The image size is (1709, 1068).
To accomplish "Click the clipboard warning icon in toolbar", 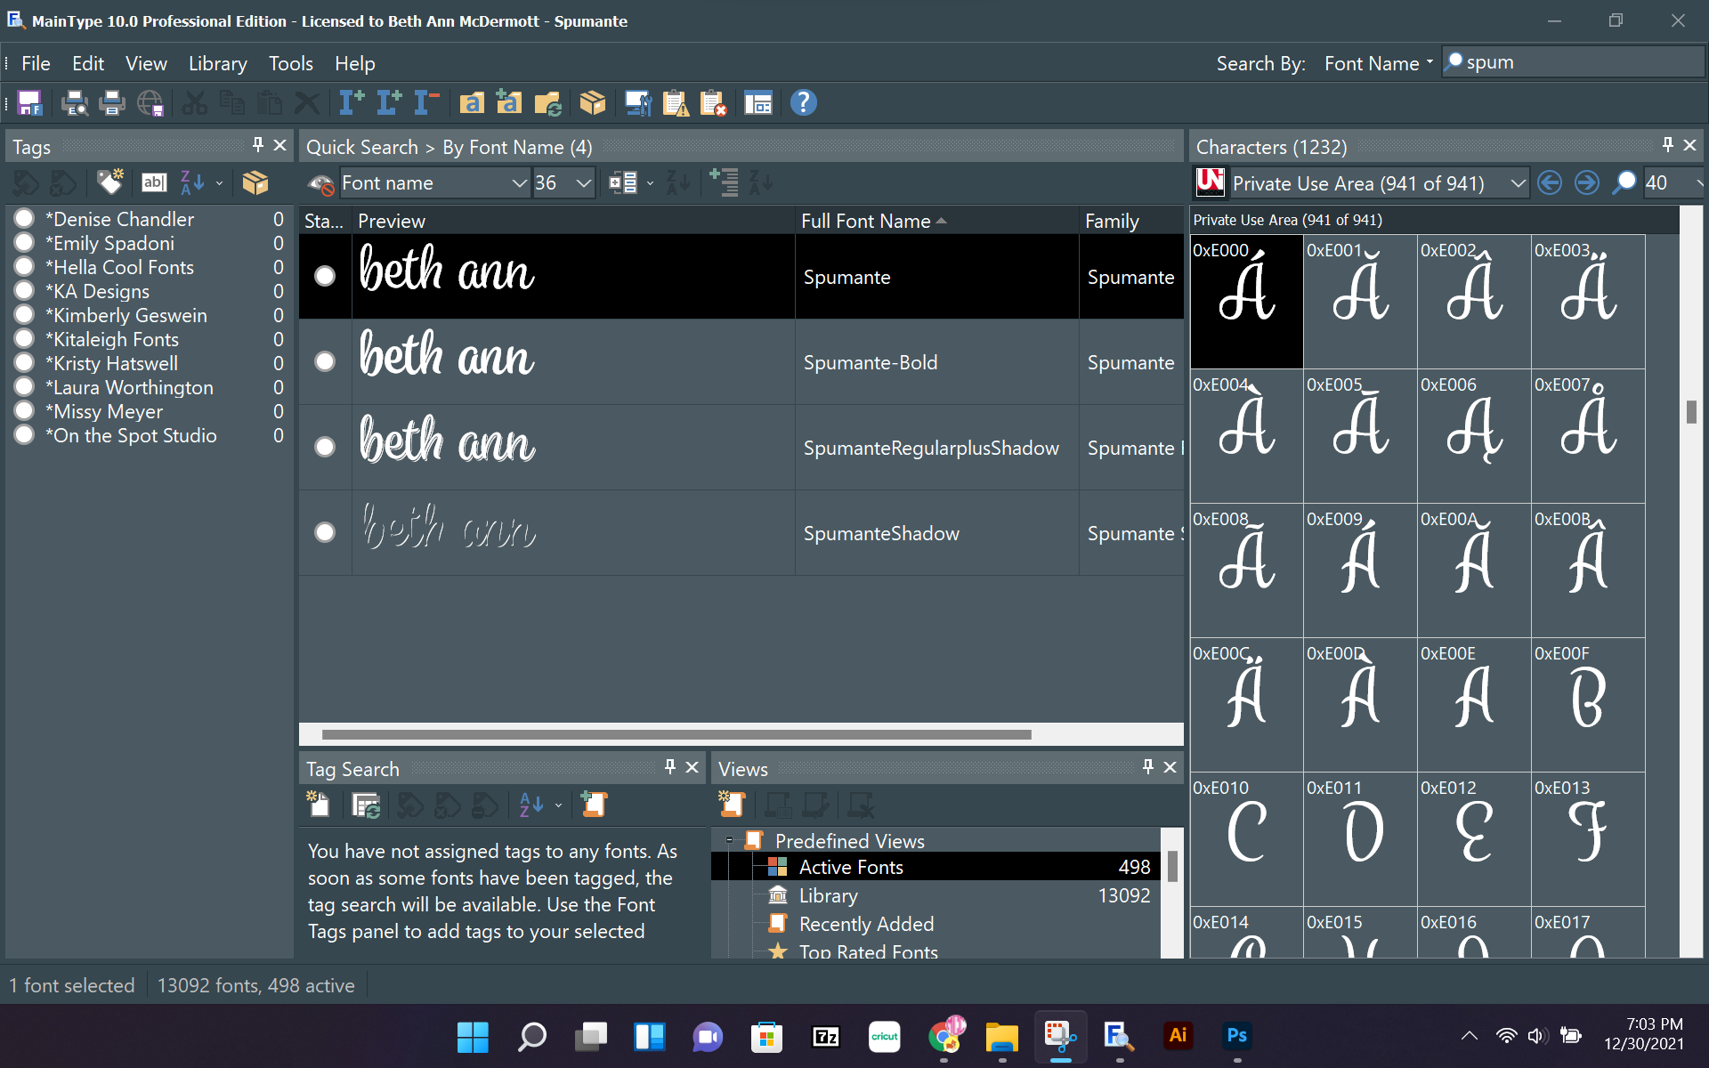I will 676,103.
